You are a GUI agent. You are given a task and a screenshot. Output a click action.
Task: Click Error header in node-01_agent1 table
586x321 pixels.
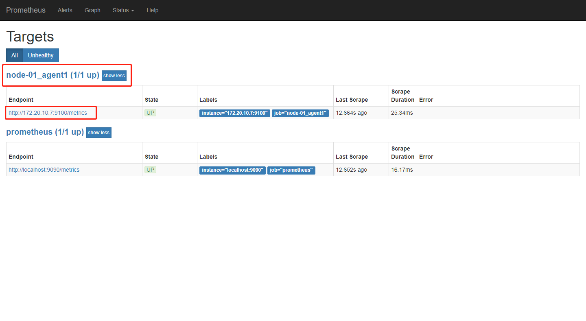pos(426,100)
